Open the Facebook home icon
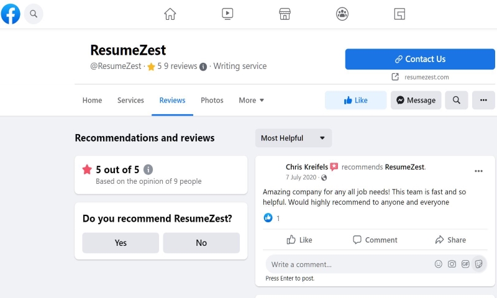497x298 pixels. (170, 14)
